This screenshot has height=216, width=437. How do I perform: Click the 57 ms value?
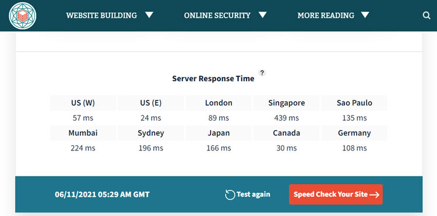83,118
